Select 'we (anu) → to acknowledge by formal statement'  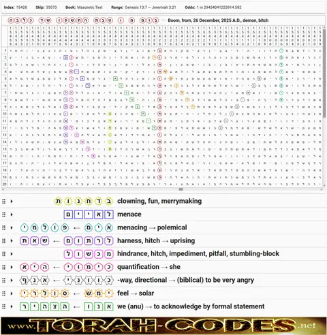pos(191,306)
